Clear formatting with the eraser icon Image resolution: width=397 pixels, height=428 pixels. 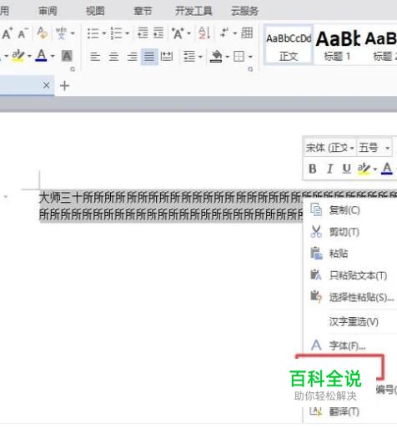(42, 33)
